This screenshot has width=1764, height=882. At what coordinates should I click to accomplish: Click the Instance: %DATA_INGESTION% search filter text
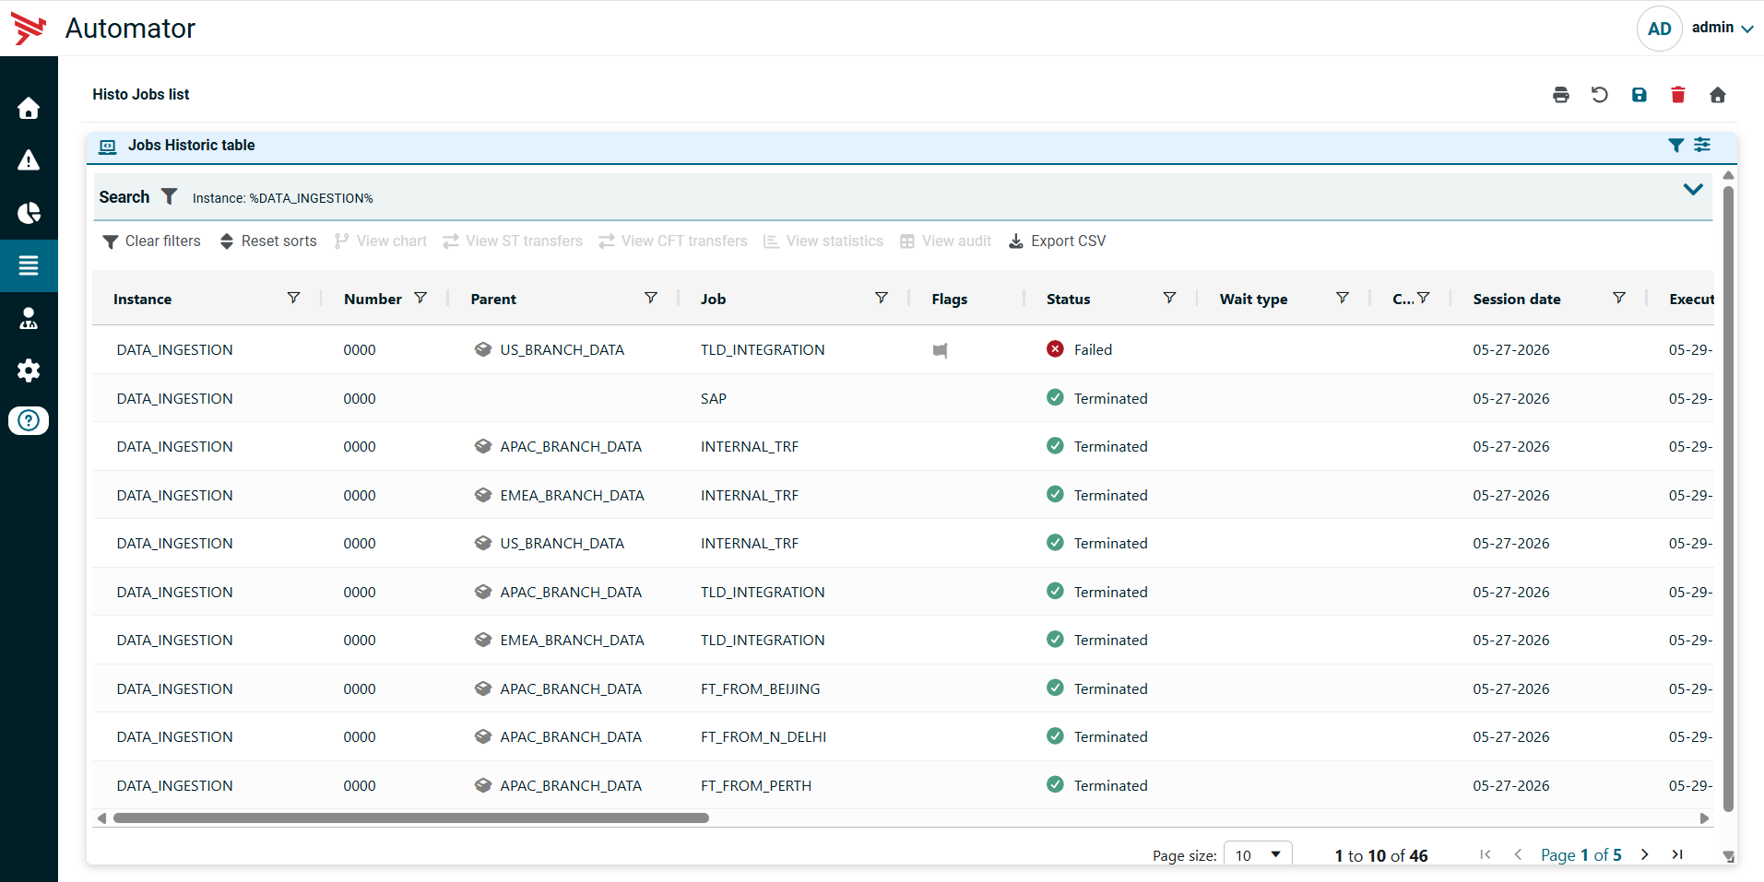click(283, 198)
